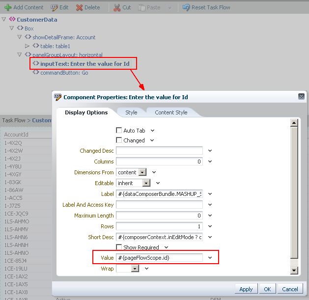The image size is (309, 300).
Task: Open expression menu beside Columns field
Action: point(210,162)
